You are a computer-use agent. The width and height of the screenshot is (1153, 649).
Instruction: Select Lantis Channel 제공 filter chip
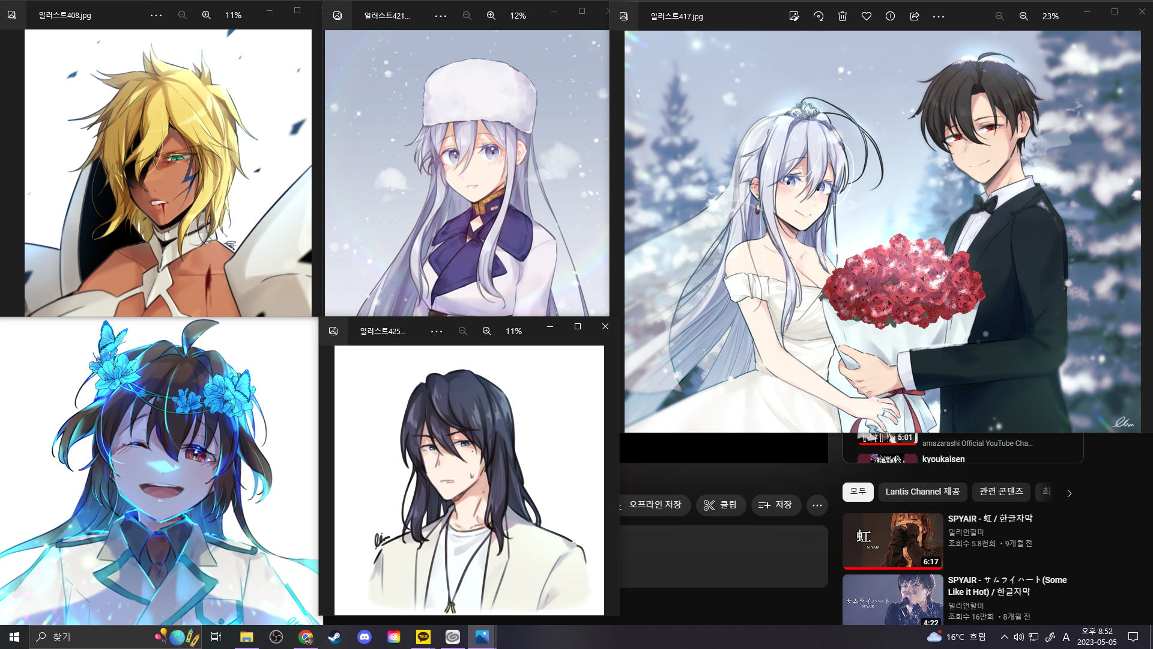click(922, 492)
